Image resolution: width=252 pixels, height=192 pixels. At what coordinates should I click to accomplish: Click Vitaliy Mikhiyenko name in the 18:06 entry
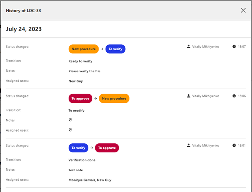[x=206, y=96]
